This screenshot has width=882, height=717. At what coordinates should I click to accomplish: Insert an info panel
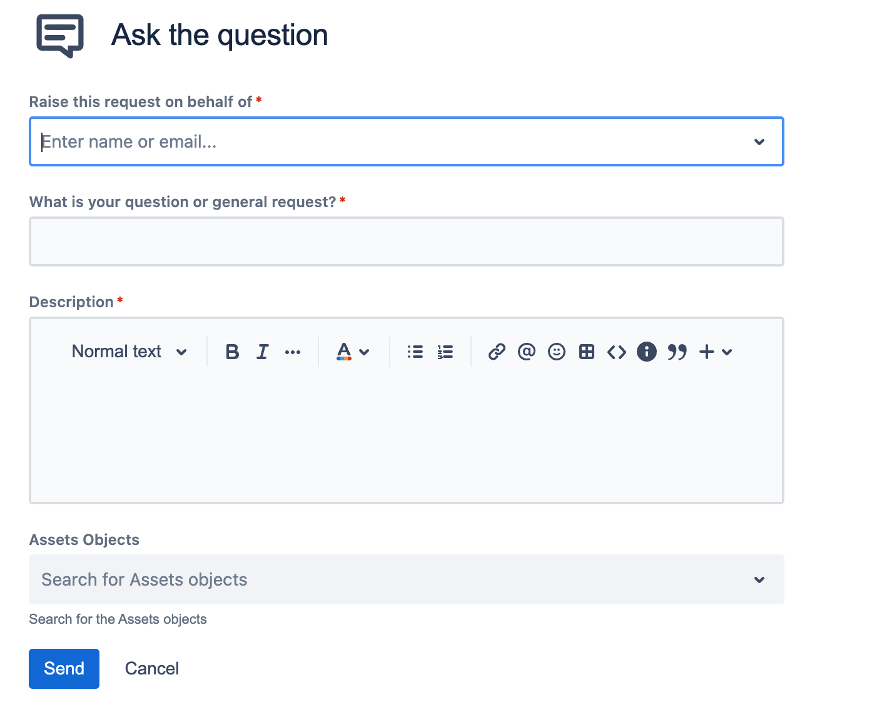tap(647, 352)
